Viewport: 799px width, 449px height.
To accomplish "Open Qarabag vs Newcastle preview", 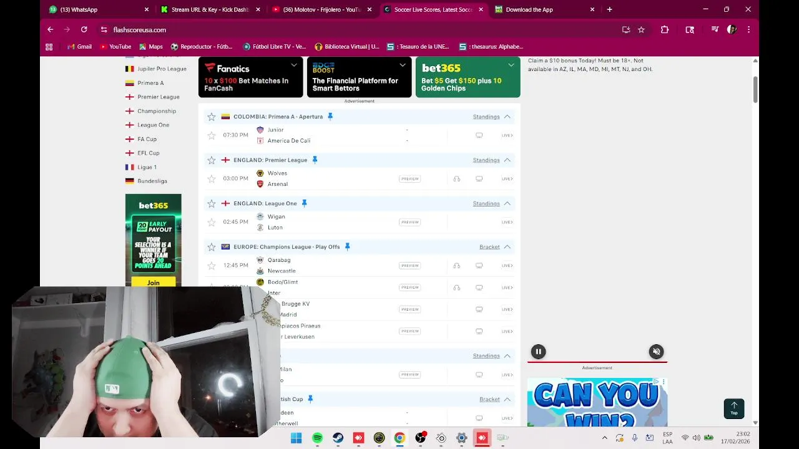I will click(x=410, y=266).
